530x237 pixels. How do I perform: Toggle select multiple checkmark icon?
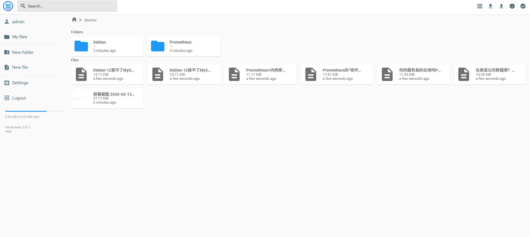pyautogui.click(x=523, y=6)
